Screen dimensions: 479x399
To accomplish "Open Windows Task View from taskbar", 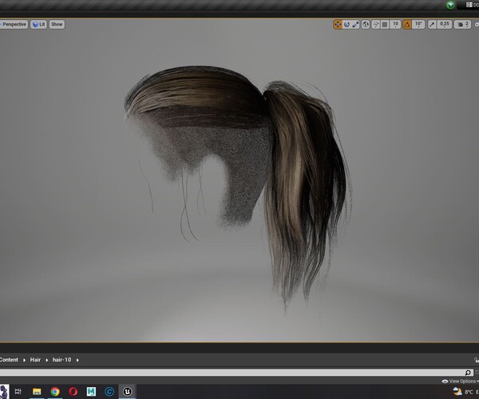I will point(18,391).
